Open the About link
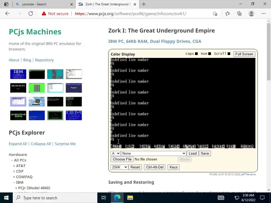Screen dimensions: 271x203 [14, 60]
